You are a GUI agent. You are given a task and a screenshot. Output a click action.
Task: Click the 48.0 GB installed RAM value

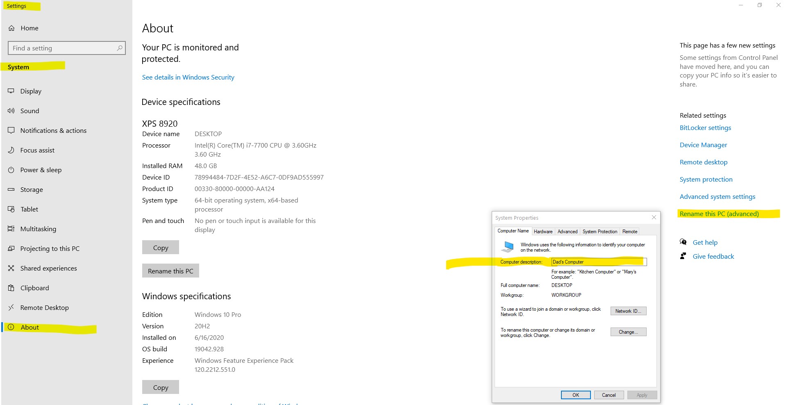[x=206, y=166]
